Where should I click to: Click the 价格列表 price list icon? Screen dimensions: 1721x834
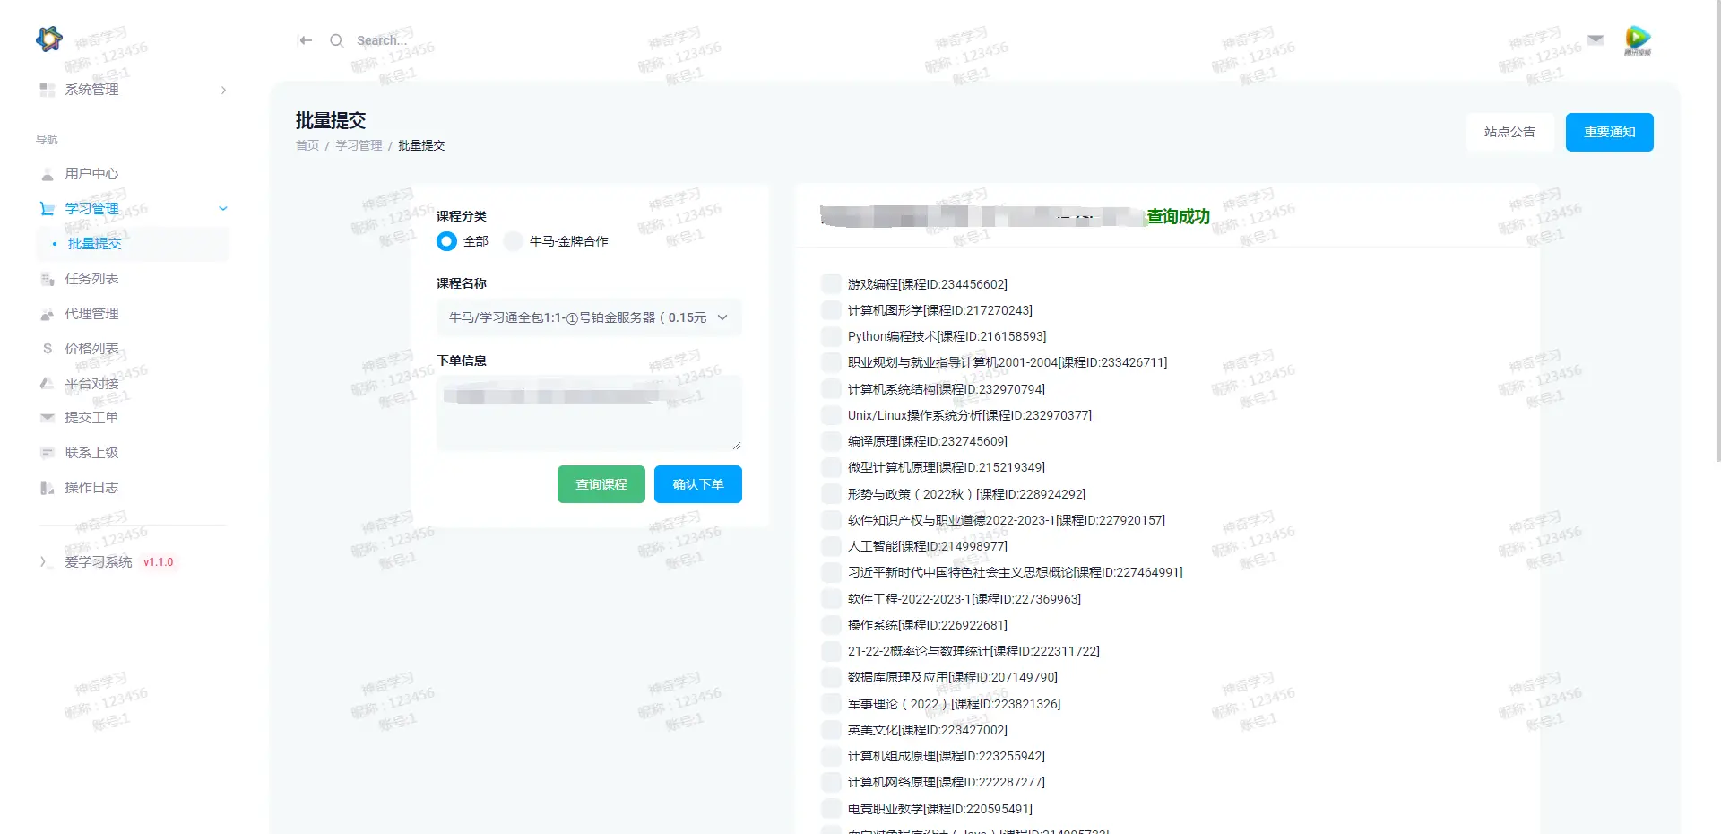[48, 349]
